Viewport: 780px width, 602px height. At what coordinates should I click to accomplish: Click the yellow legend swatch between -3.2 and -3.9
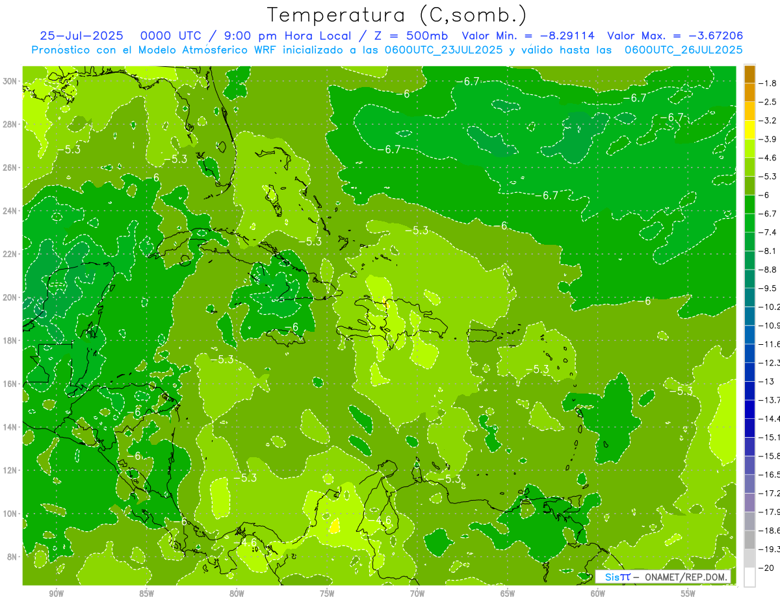[x=749, y=130]
